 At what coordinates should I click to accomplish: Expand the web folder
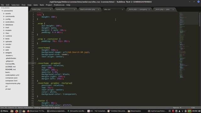pos(4,50)
